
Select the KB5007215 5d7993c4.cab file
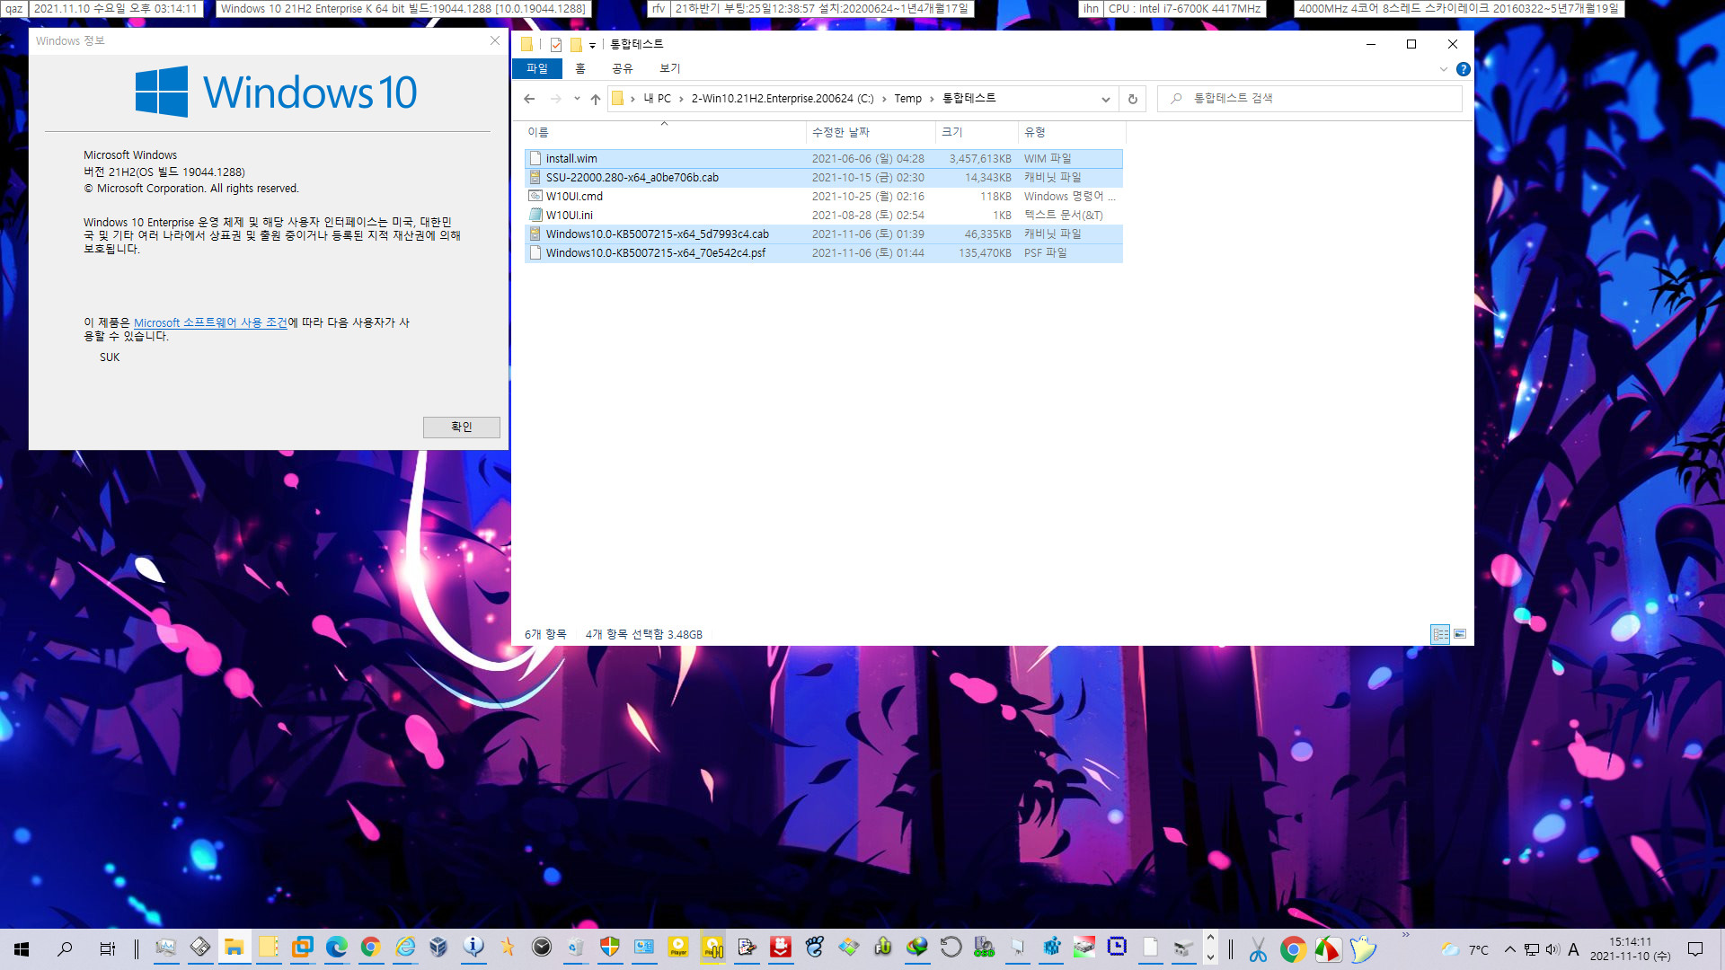823,234
